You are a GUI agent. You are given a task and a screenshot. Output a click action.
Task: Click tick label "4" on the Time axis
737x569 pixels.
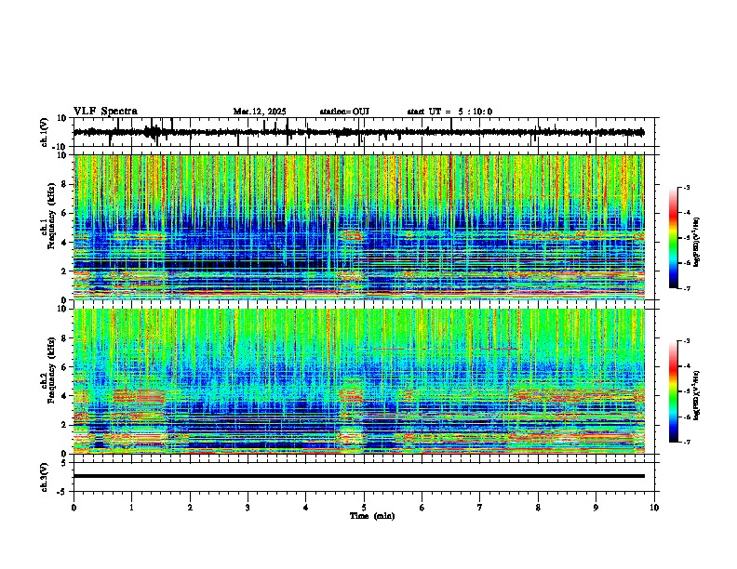coord(306,508)
